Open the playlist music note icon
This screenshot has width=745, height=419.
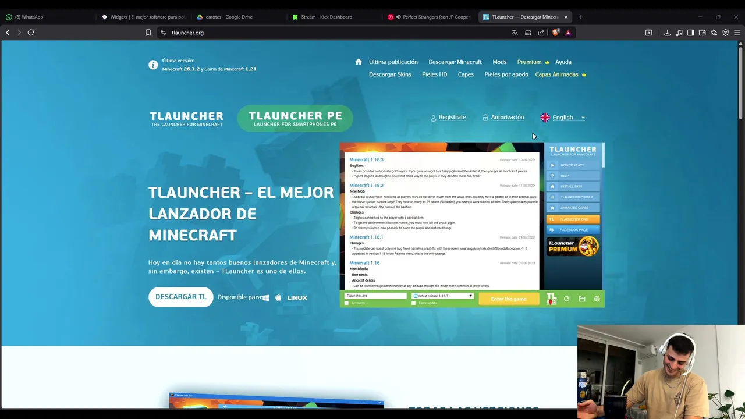coord(679,33)
